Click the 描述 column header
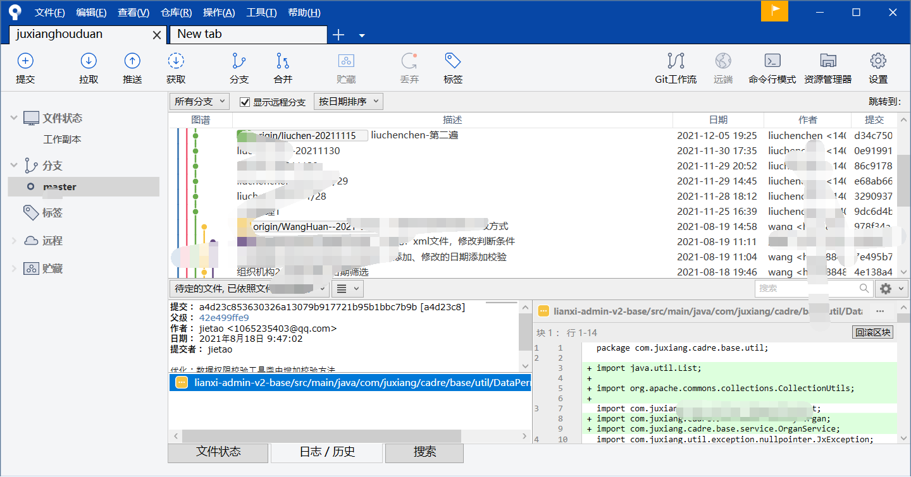Viewport: 911px width, 477px height. pos(452,120)
